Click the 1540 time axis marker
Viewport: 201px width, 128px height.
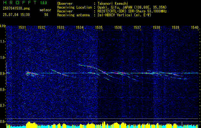tap(195, 28)
